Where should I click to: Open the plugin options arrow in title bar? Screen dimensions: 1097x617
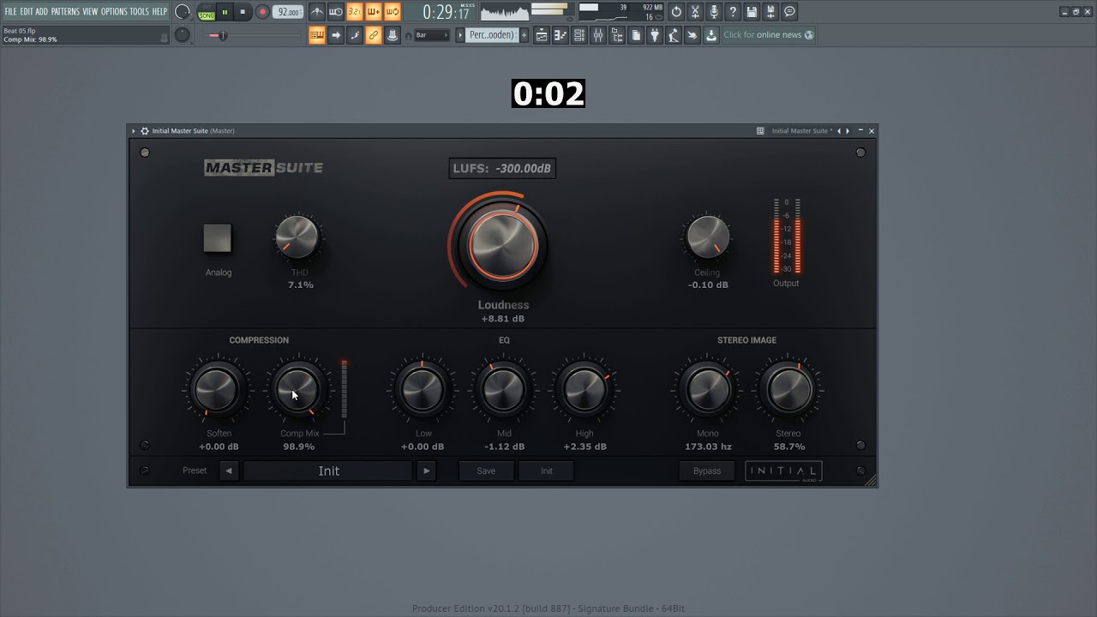coord(134,131)
